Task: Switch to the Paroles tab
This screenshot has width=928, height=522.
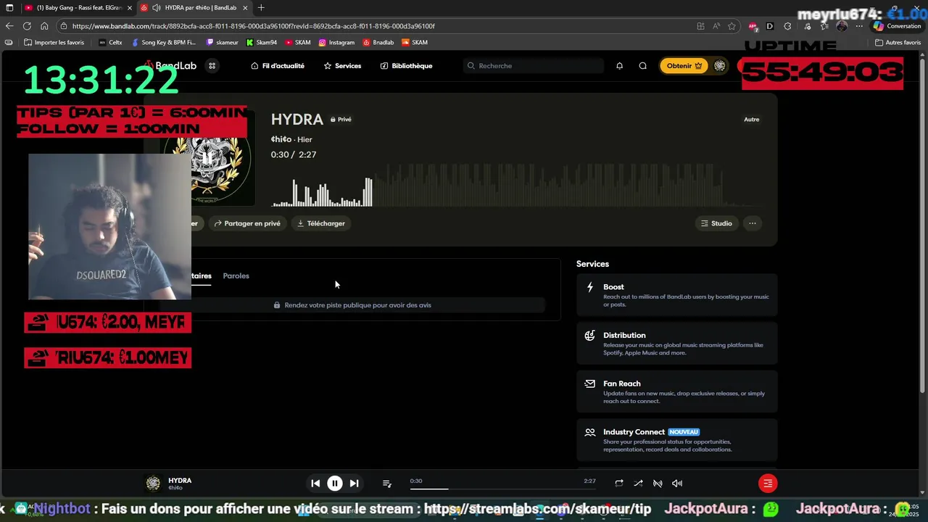Action: (x=236, y=276)
